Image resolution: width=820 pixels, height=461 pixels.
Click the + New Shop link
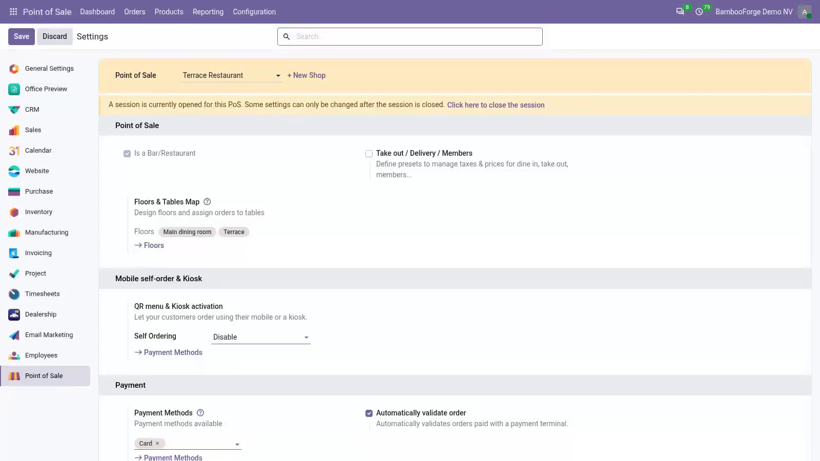[x=306, y=75]
